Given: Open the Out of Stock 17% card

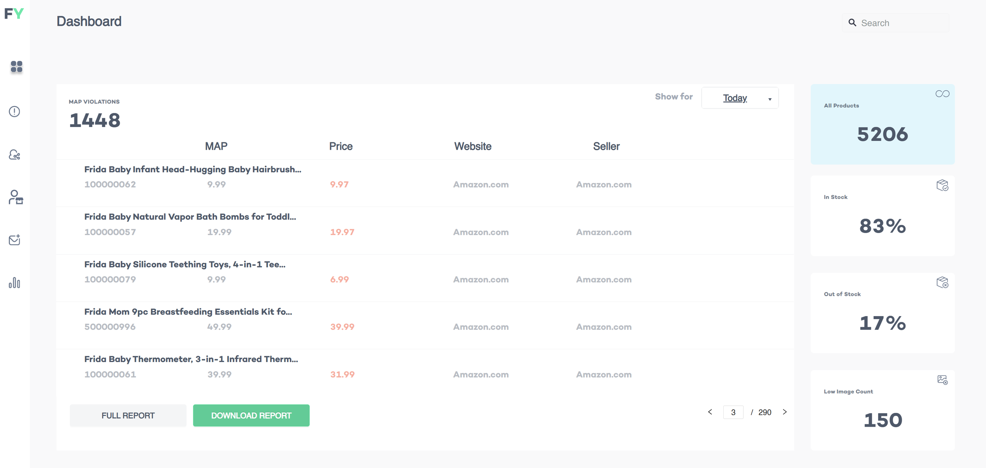Looking at the screenshot, I should [x=883, y=313].
